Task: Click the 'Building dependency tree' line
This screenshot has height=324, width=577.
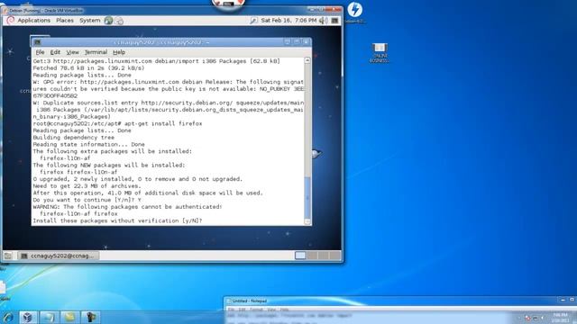Action: click(x=73, y=138)
